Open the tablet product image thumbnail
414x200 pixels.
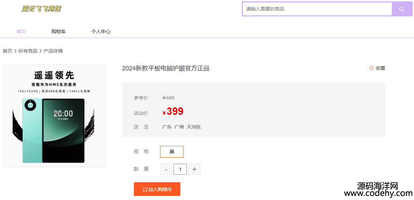pos(54,116)
